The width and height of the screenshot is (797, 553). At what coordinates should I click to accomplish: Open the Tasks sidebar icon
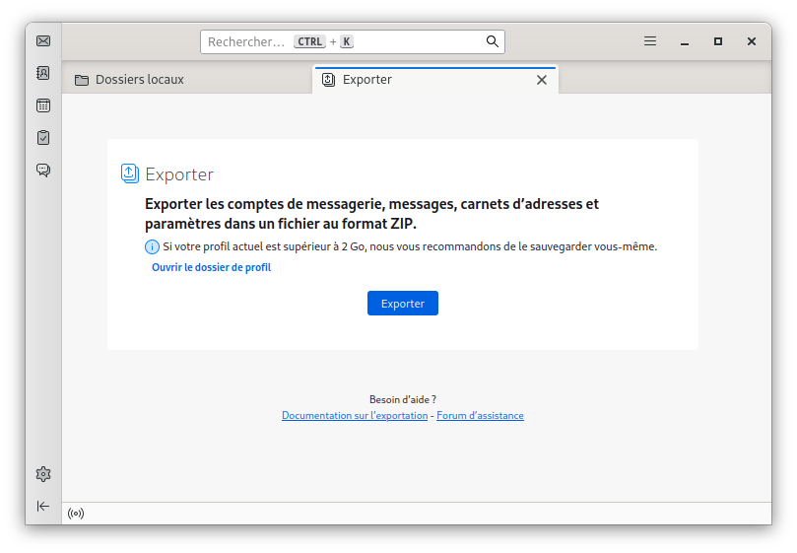point(43,137)
